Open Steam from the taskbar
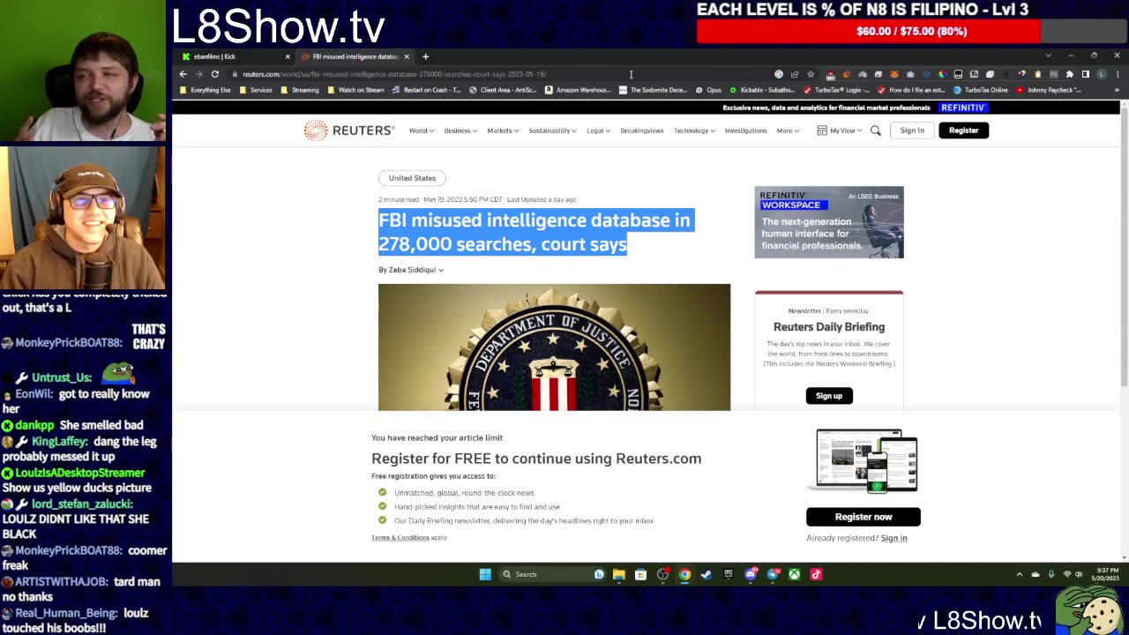Viewport: 1129px width, 635px height. [707, 574]
